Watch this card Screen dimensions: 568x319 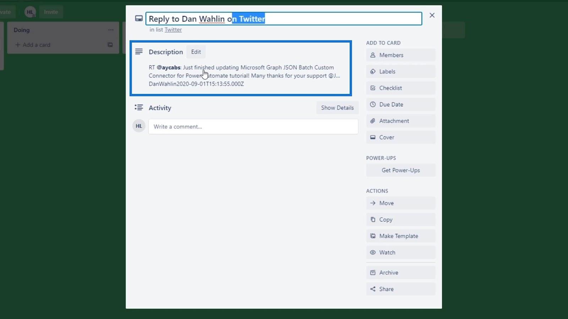pos(401,252)
